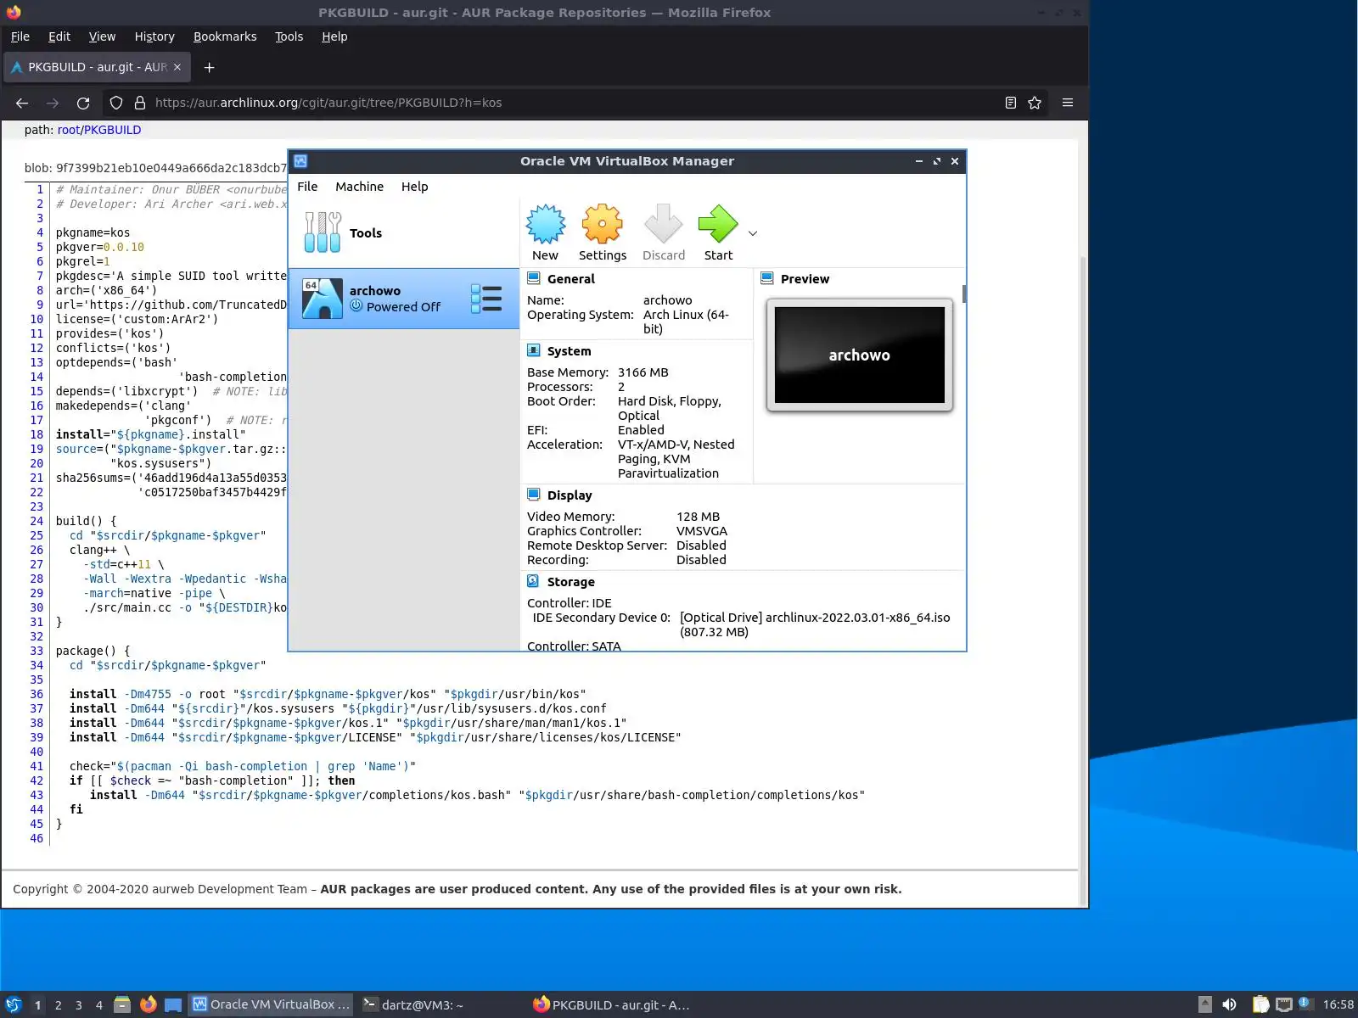The image size is (1358, 1018).
Task: Focus Oracle VM VirtualBox taskbar button
Action: (271, 1004)
